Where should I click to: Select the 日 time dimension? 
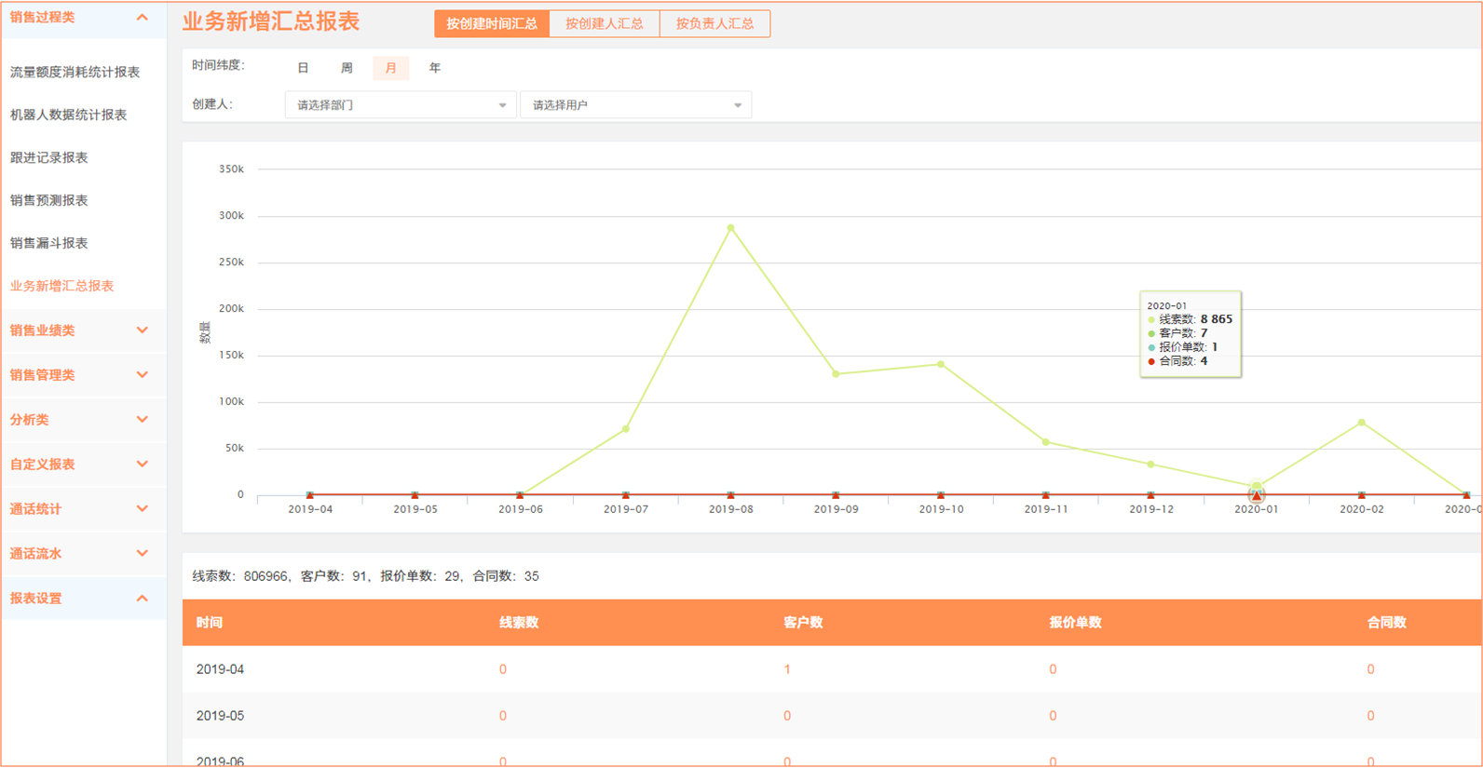click(303, 68)
